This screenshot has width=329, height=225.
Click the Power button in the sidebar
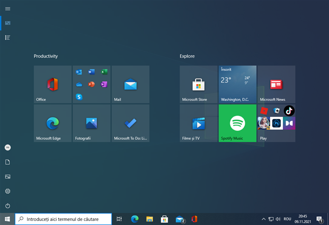point(8,206)
